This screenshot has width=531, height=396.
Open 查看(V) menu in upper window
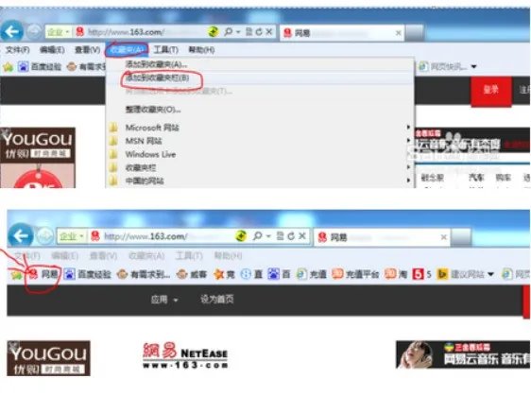coord(87,50)
